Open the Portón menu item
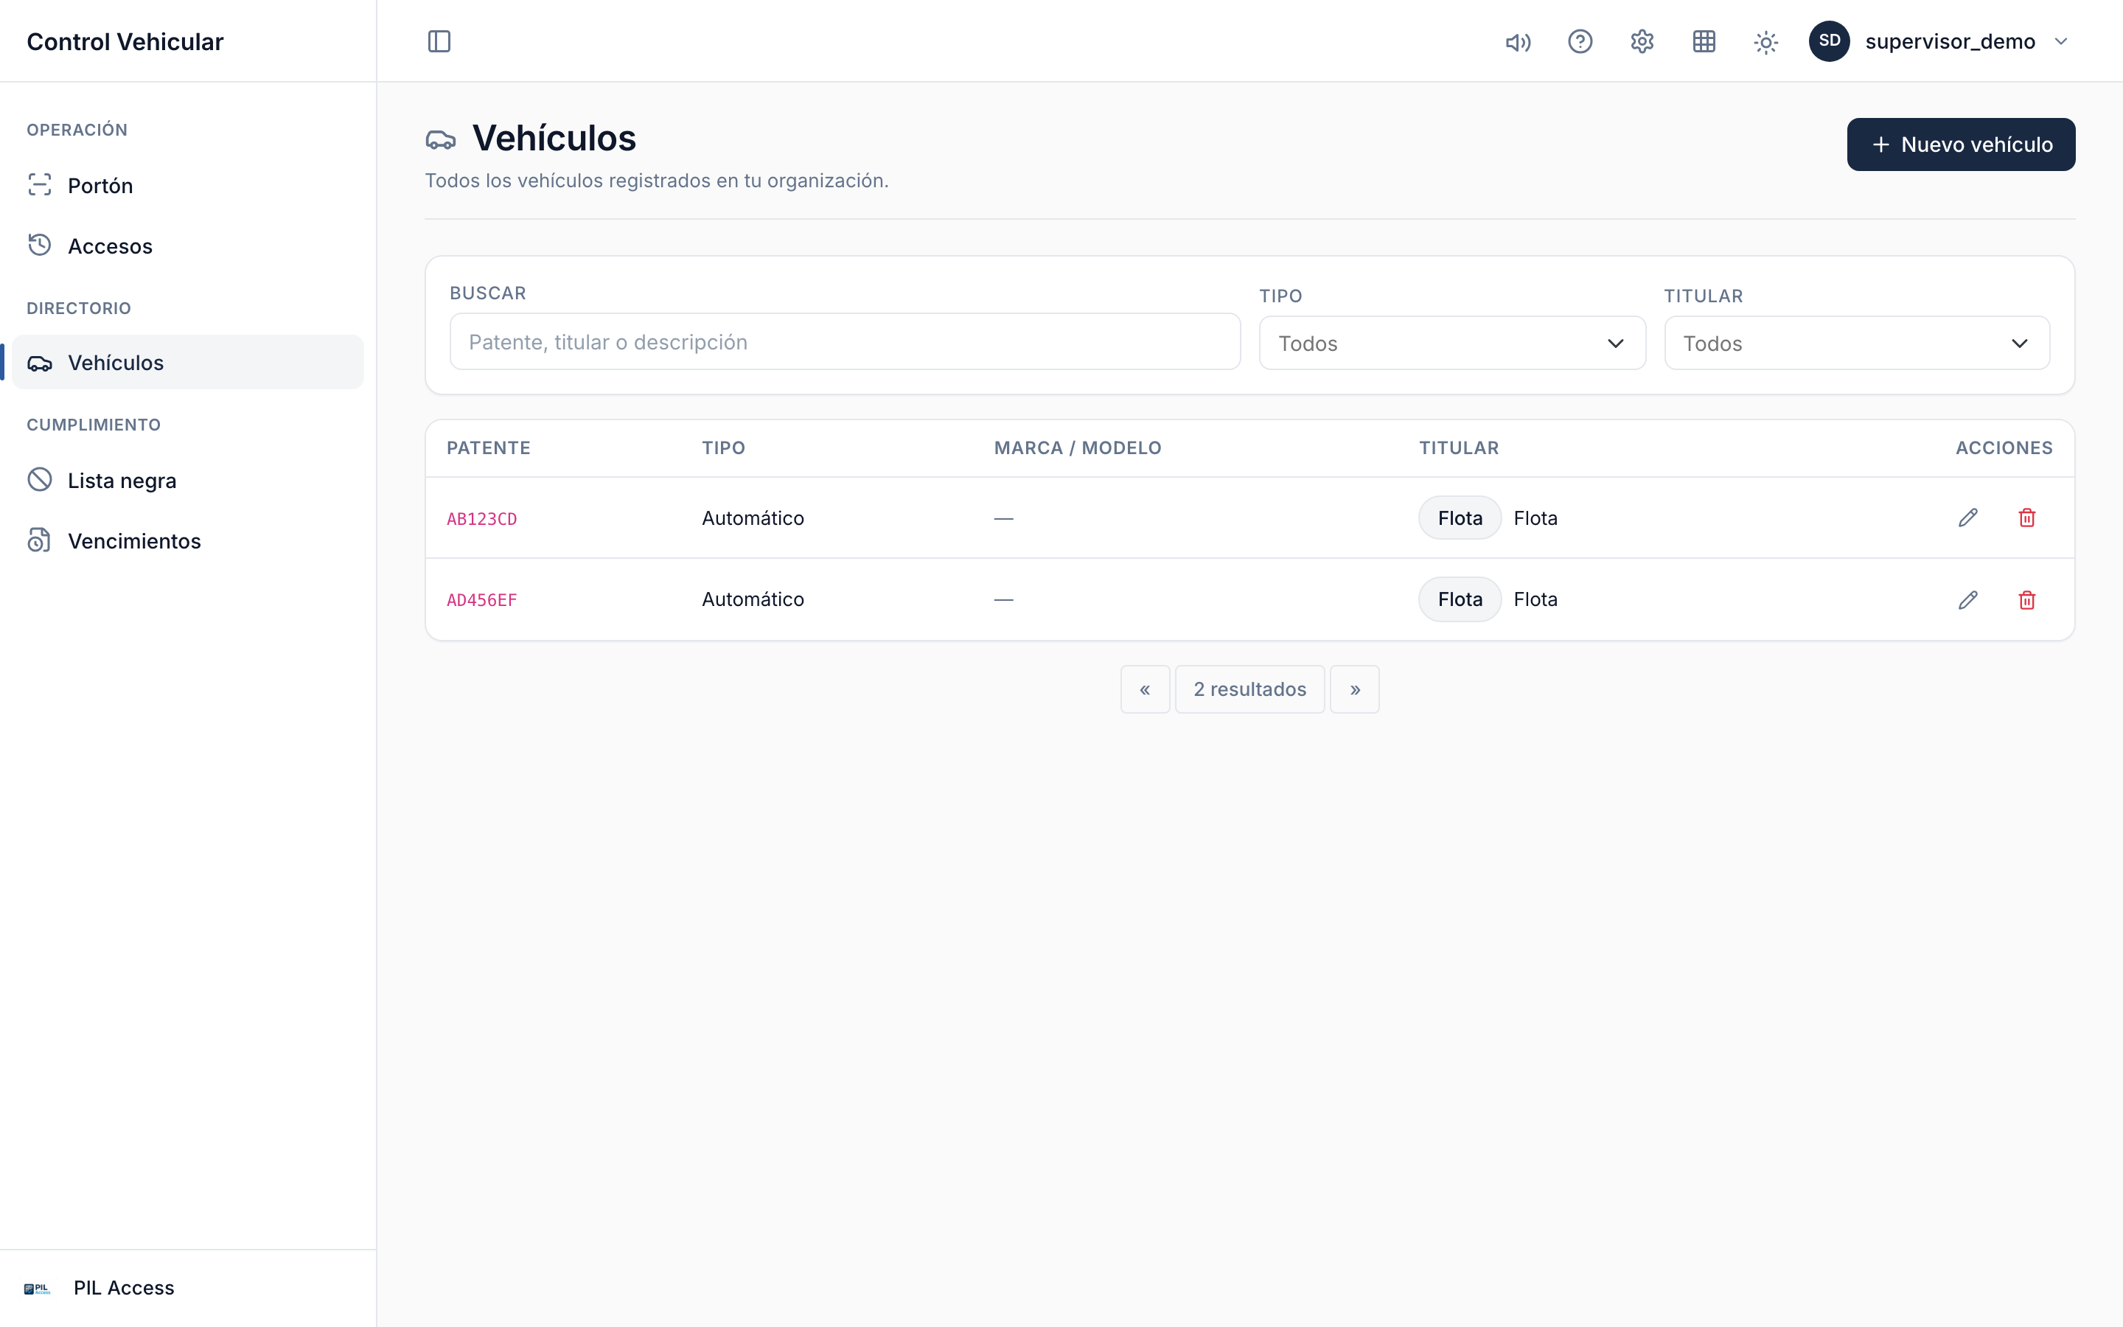 pyautogui.click(x=188, y=185)
